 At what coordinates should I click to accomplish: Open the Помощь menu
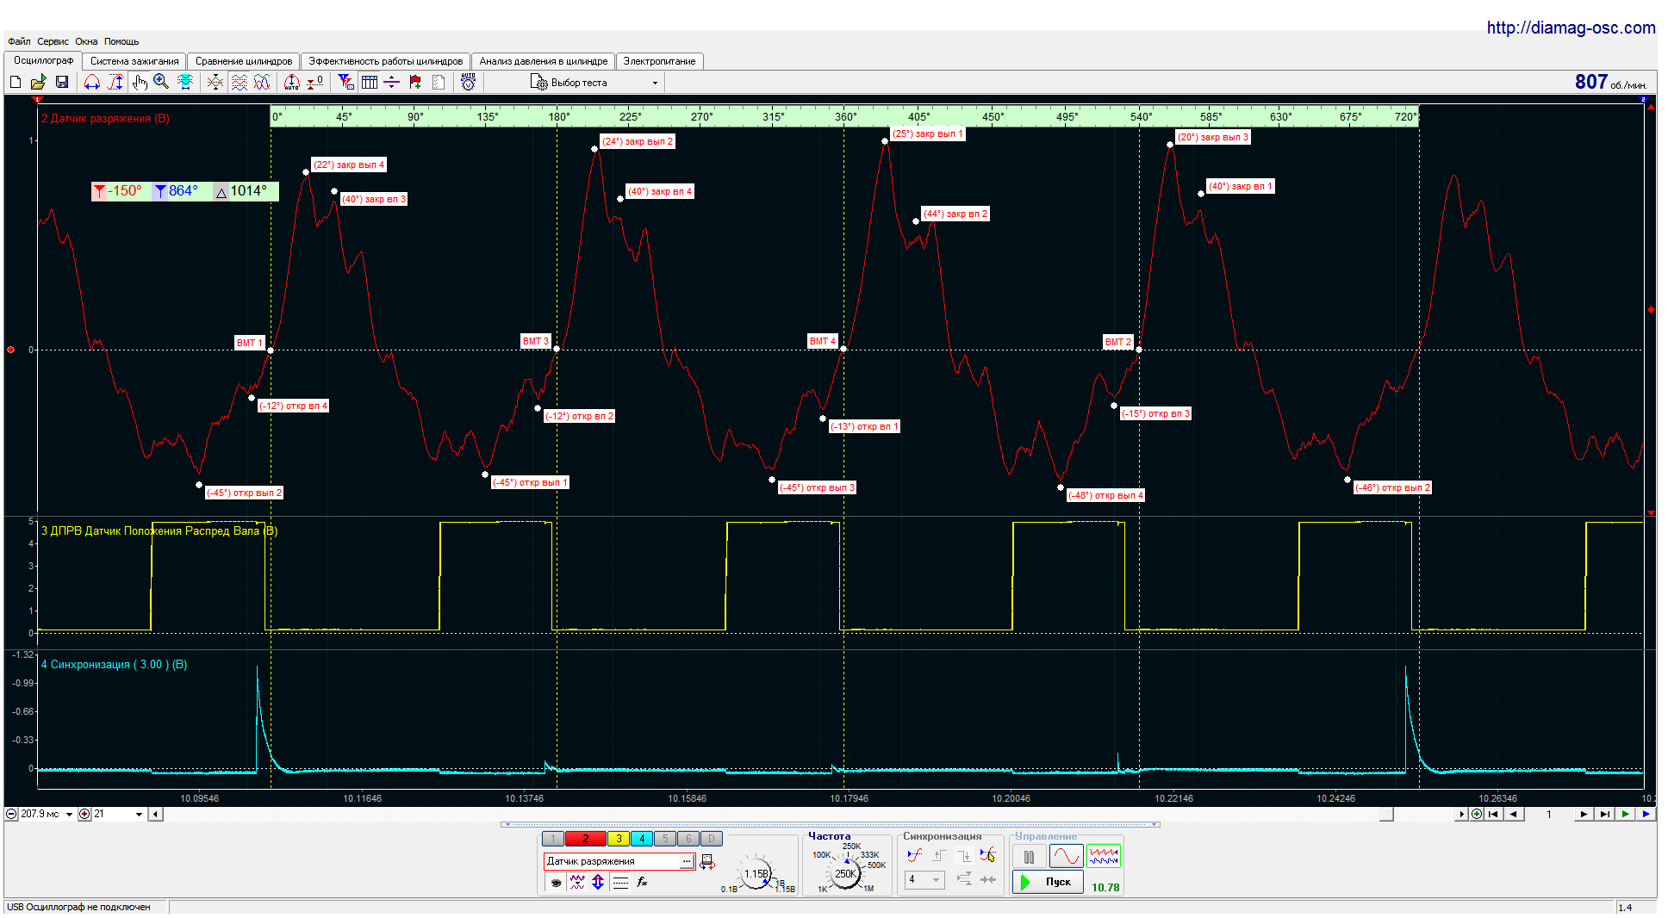pos(121,41)
